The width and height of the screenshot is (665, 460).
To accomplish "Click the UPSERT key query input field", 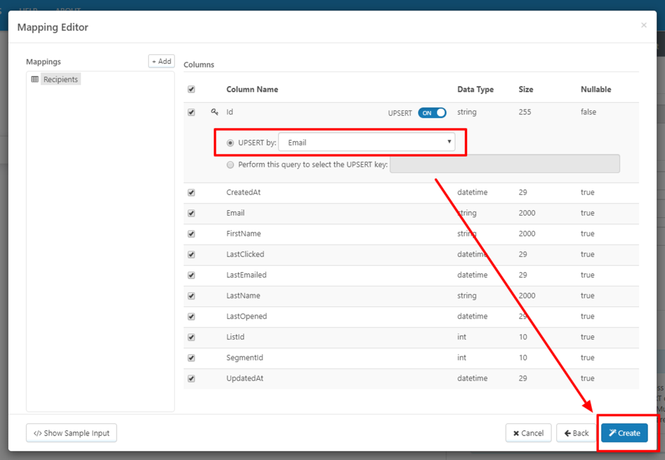I will pos(505,164).
